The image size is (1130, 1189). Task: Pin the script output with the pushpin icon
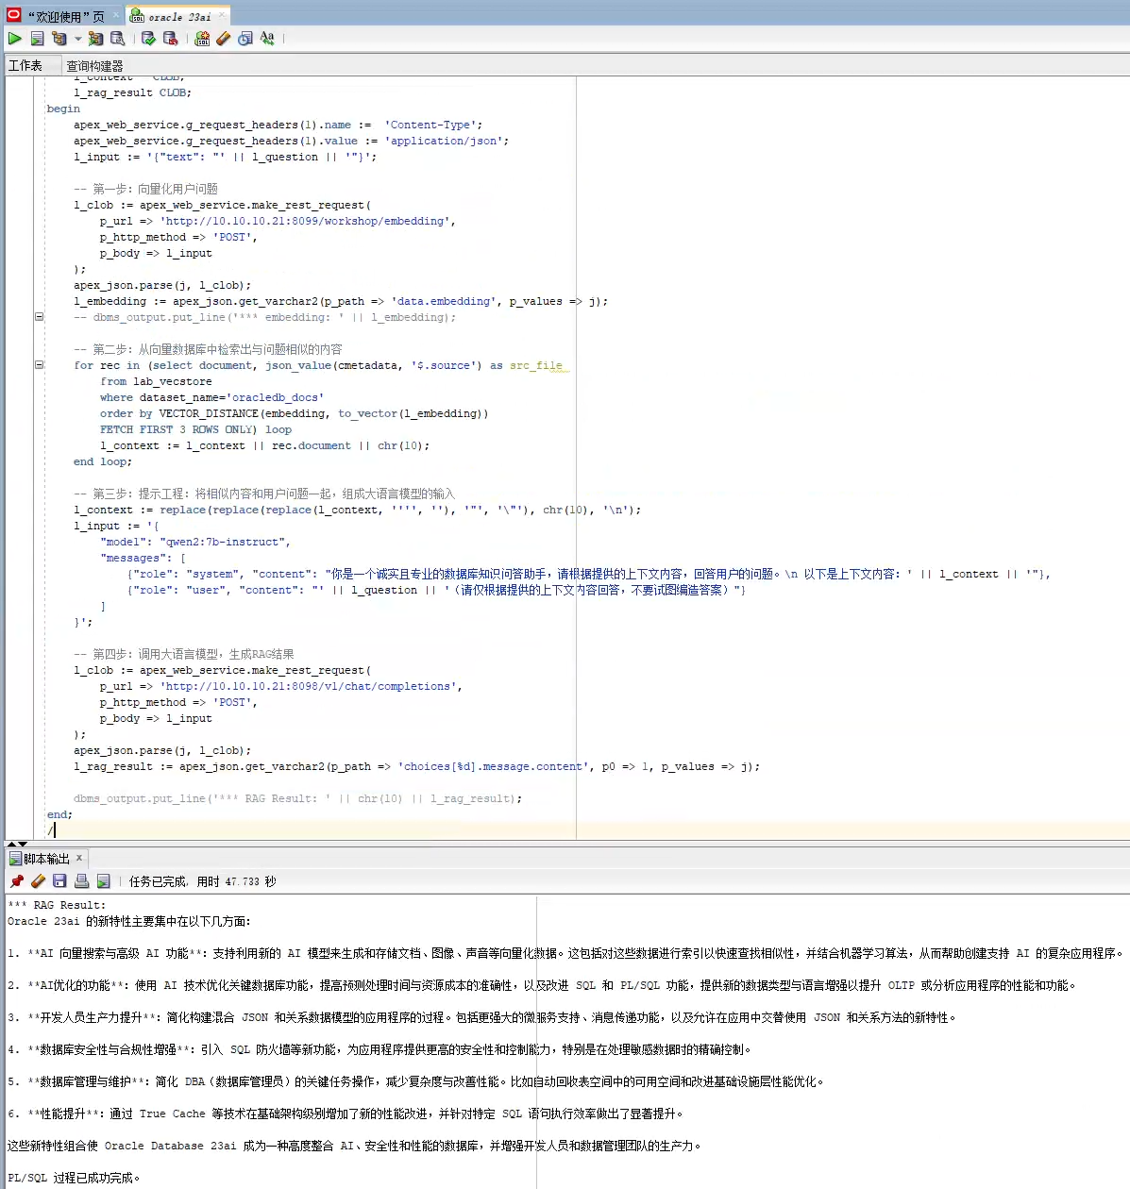pyautogui.click(x=16, y=880)
